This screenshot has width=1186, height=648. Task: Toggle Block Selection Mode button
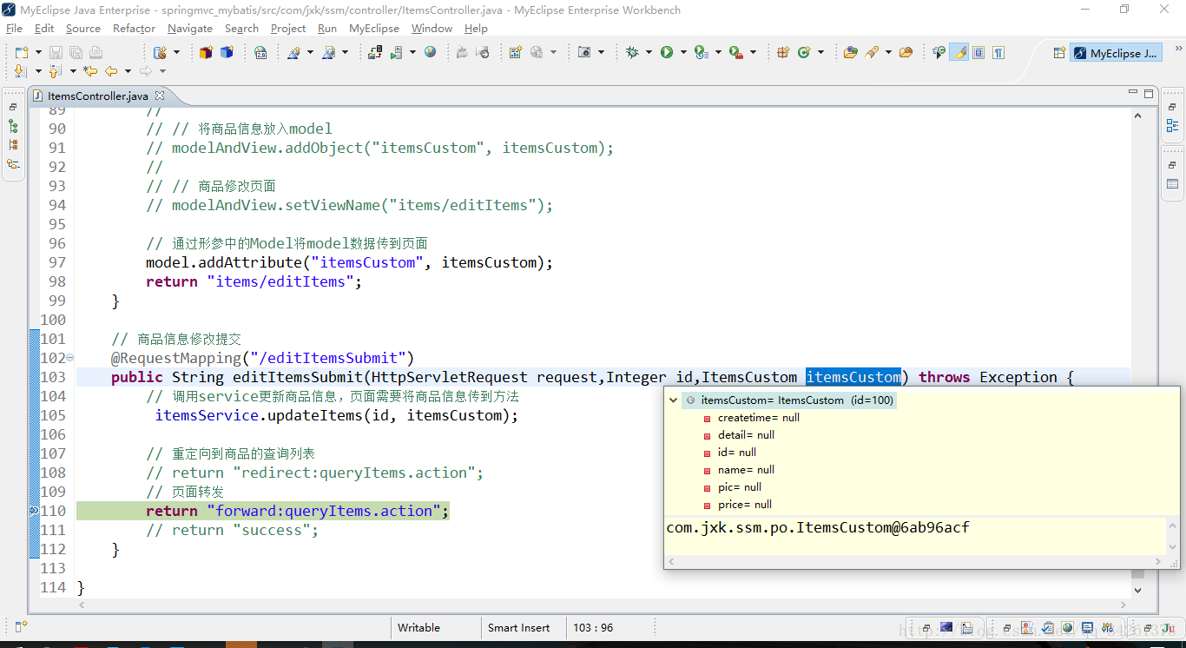(x=978, y=52)
